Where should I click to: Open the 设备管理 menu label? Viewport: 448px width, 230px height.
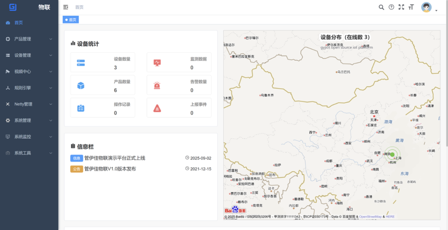(x=22, y=56)
